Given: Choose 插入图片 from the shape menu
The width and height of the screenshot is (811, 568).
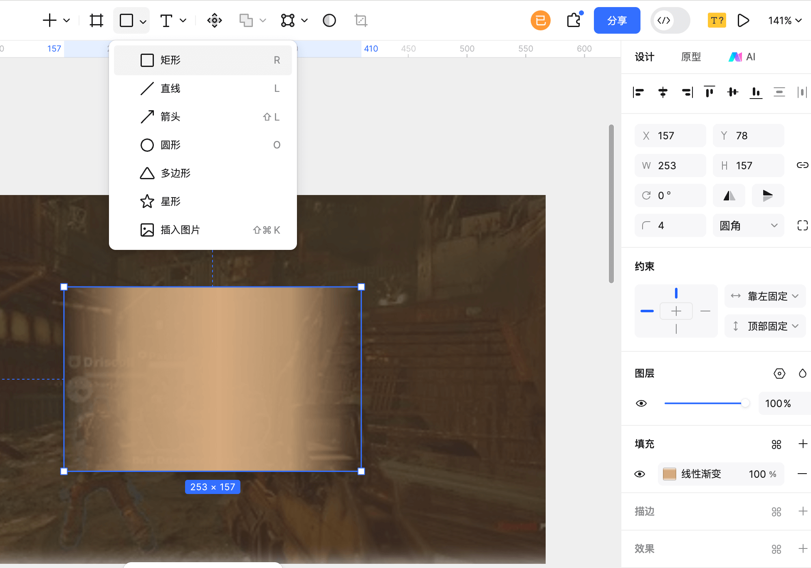Looking at the screenshot, I should (180, 230).
